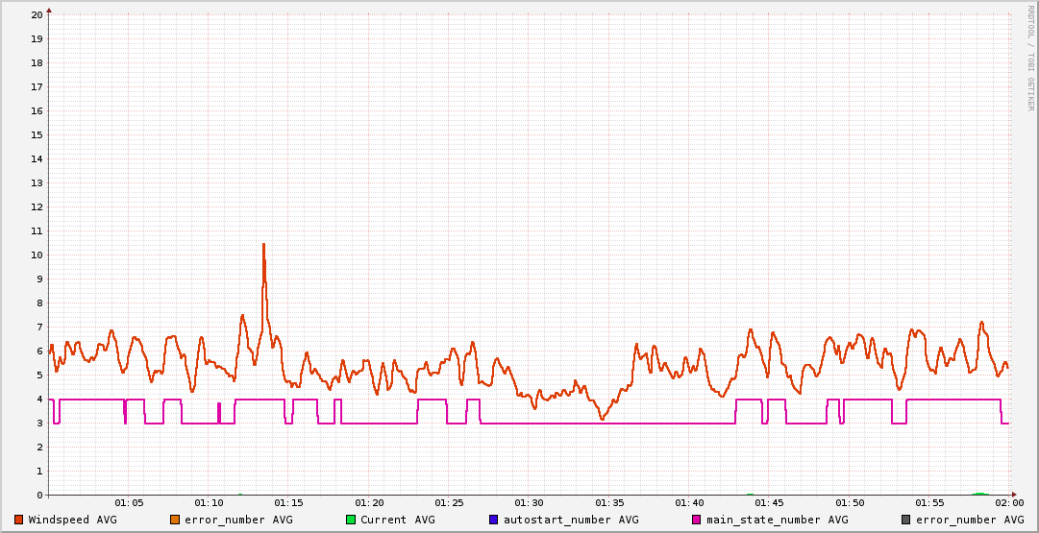Click the 01:20 time axis label
The width and height of the screenshot is (1039, 533).
[369, 503]
